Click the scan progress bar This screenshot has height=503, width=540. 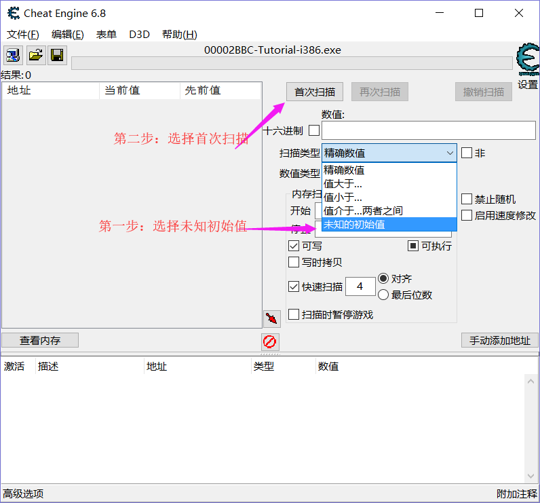click(x=292, y=63)
